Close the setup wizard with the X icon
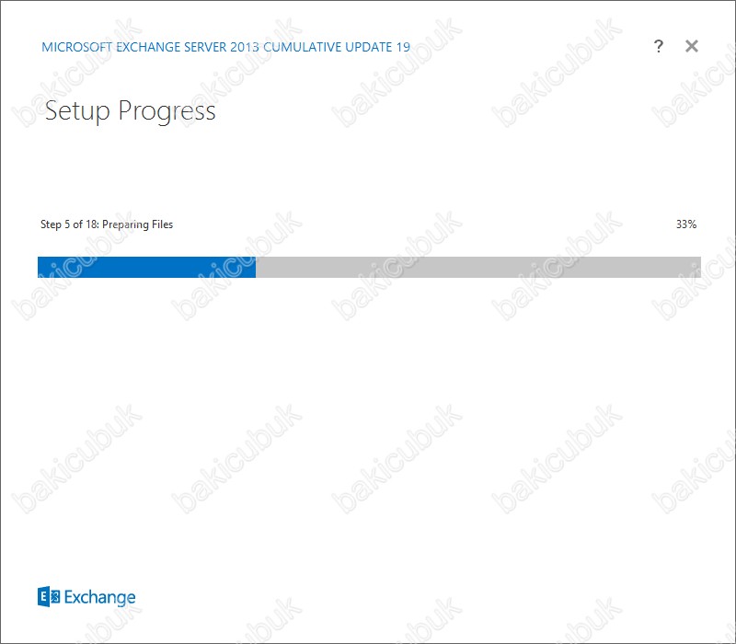Image resolution: width=736 pixels, height=644 pixels. tap(692, 46)
